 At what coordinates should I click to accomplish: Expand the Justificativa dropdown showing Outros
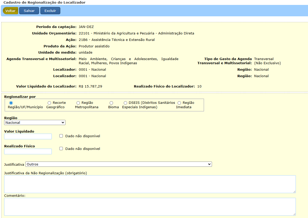click(x=119, y=164)
